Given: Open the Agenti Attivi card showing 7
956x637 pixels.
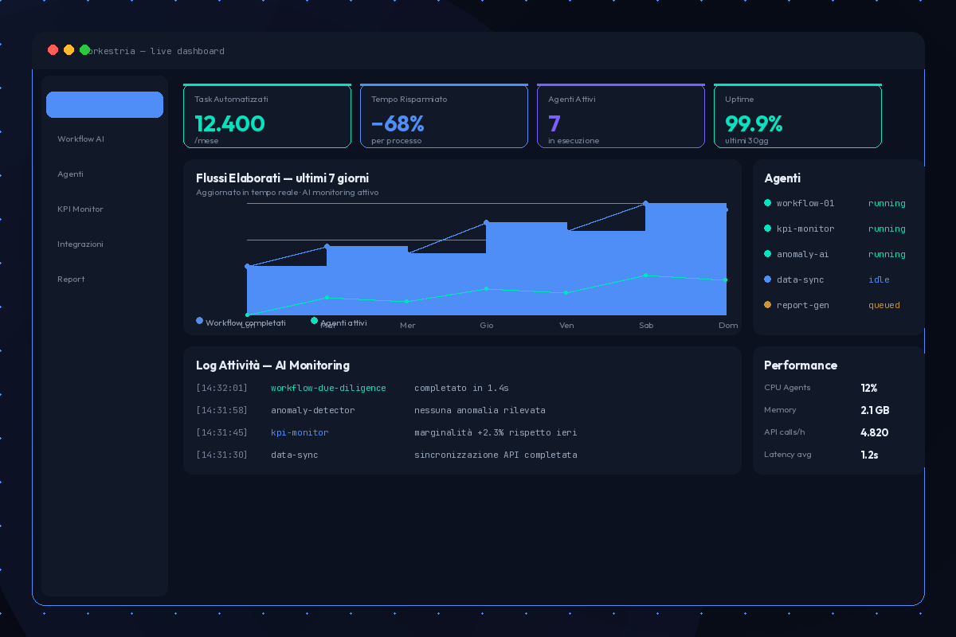Looking at the screenshot, I should click(x=621, y=116).
